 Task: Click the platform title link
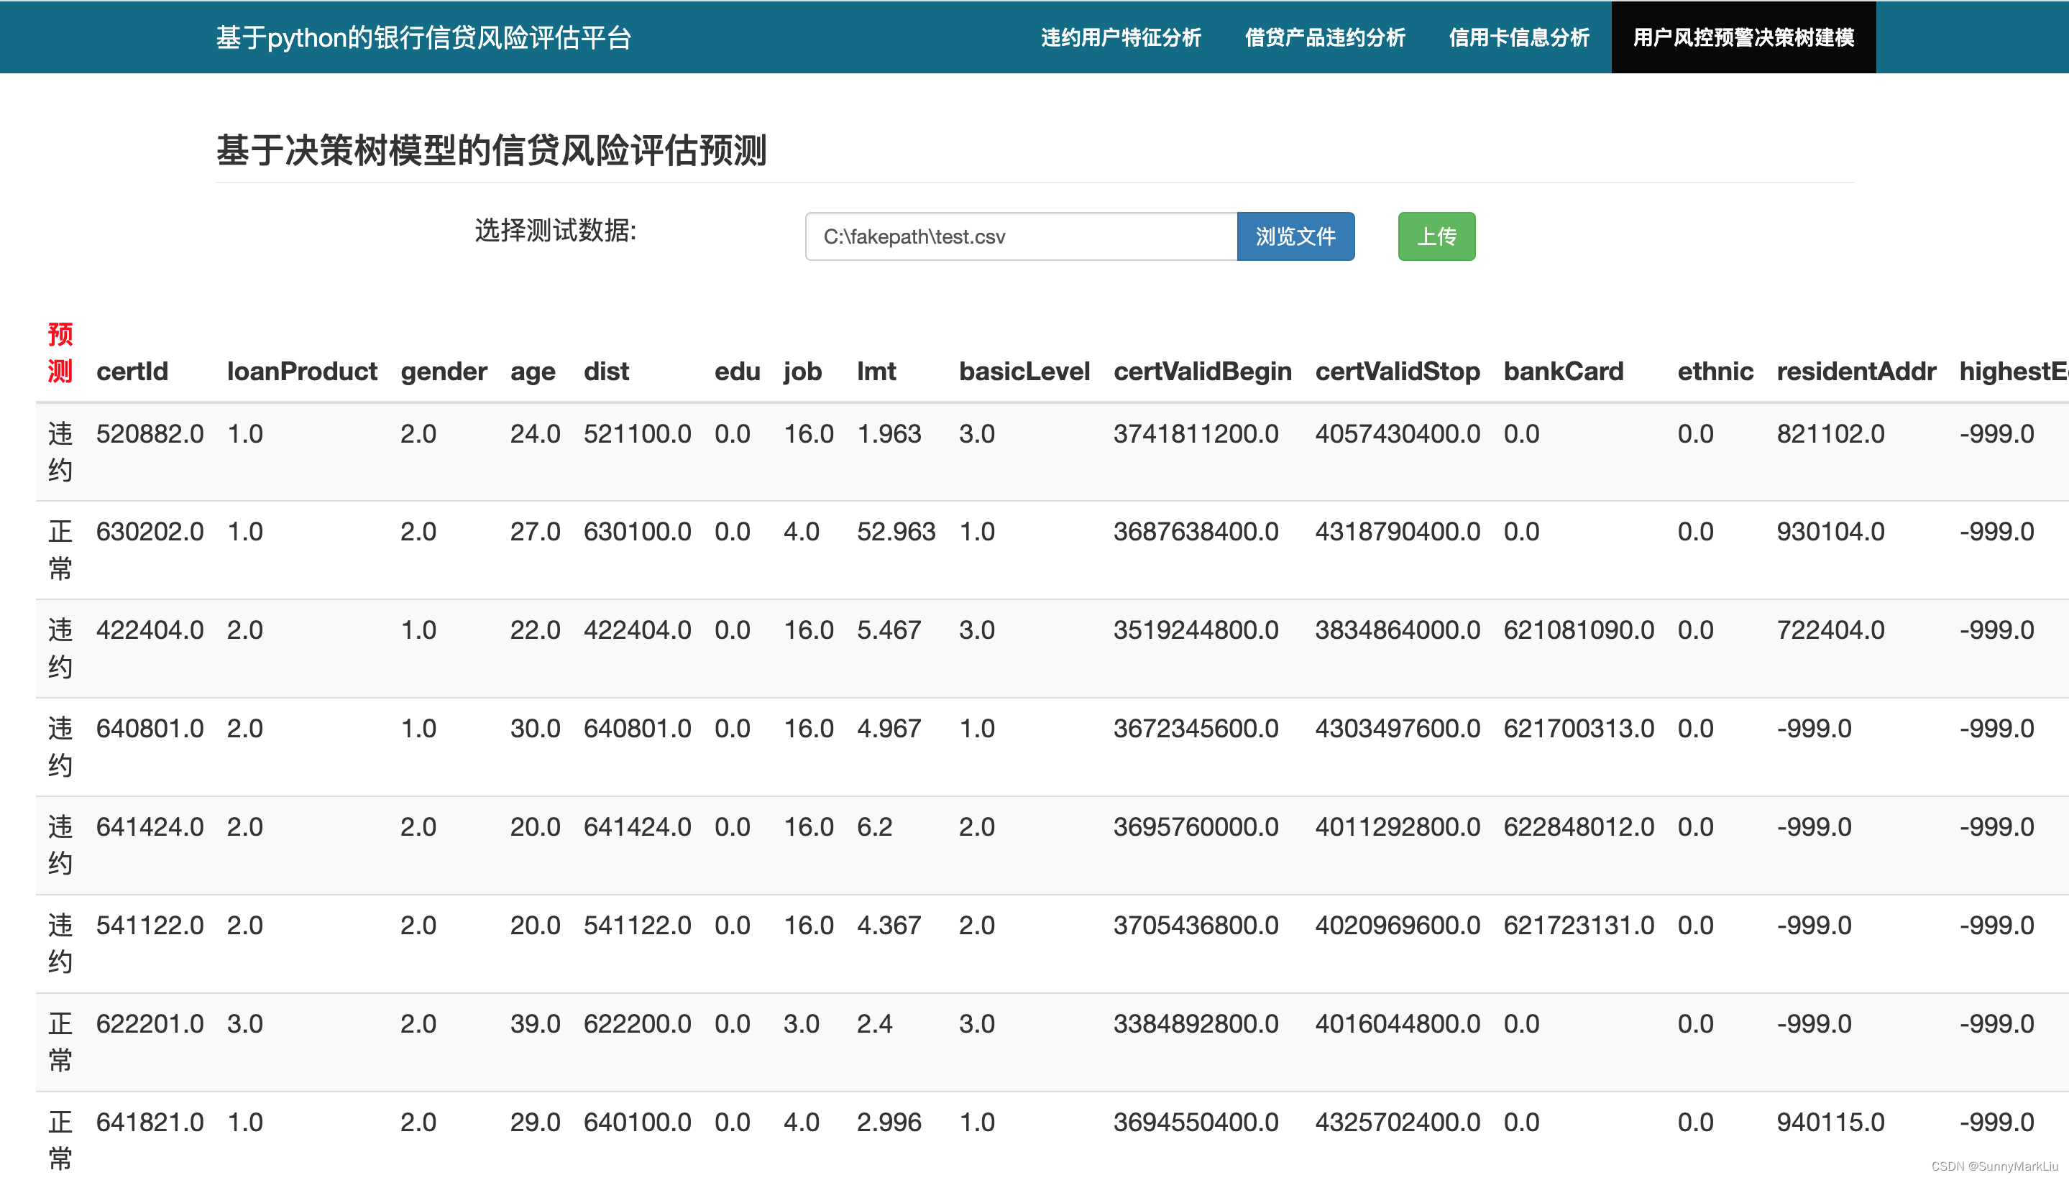pyautogui.click(x=423, y=38)
